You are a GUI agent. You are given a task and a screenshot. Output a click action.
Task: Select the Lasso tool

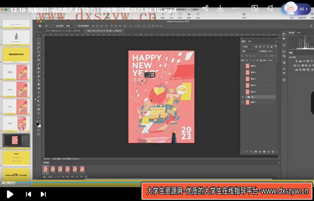tap(39, 44)
